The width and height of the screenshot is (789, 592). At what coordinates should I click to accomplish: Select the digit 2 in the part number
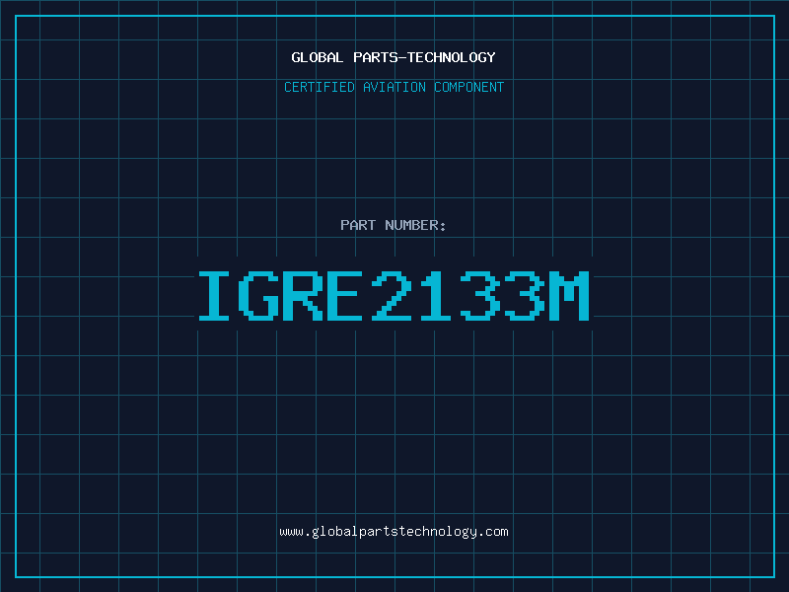pyautogui.click(x=393, y=295)
